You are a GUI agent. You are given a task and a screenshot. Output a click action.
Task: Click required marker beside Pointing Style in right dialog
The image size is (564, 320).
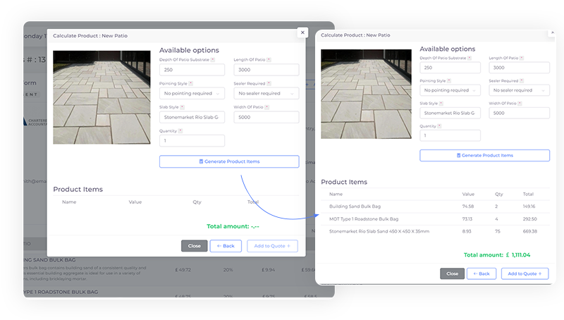[x=450, y=81]
